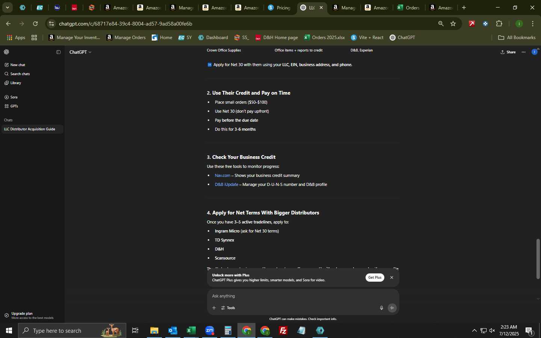This screenshot has width=541, height=338.
Task: Click the ChatGPT logo icon in sidebar
Action: (6, 52)
